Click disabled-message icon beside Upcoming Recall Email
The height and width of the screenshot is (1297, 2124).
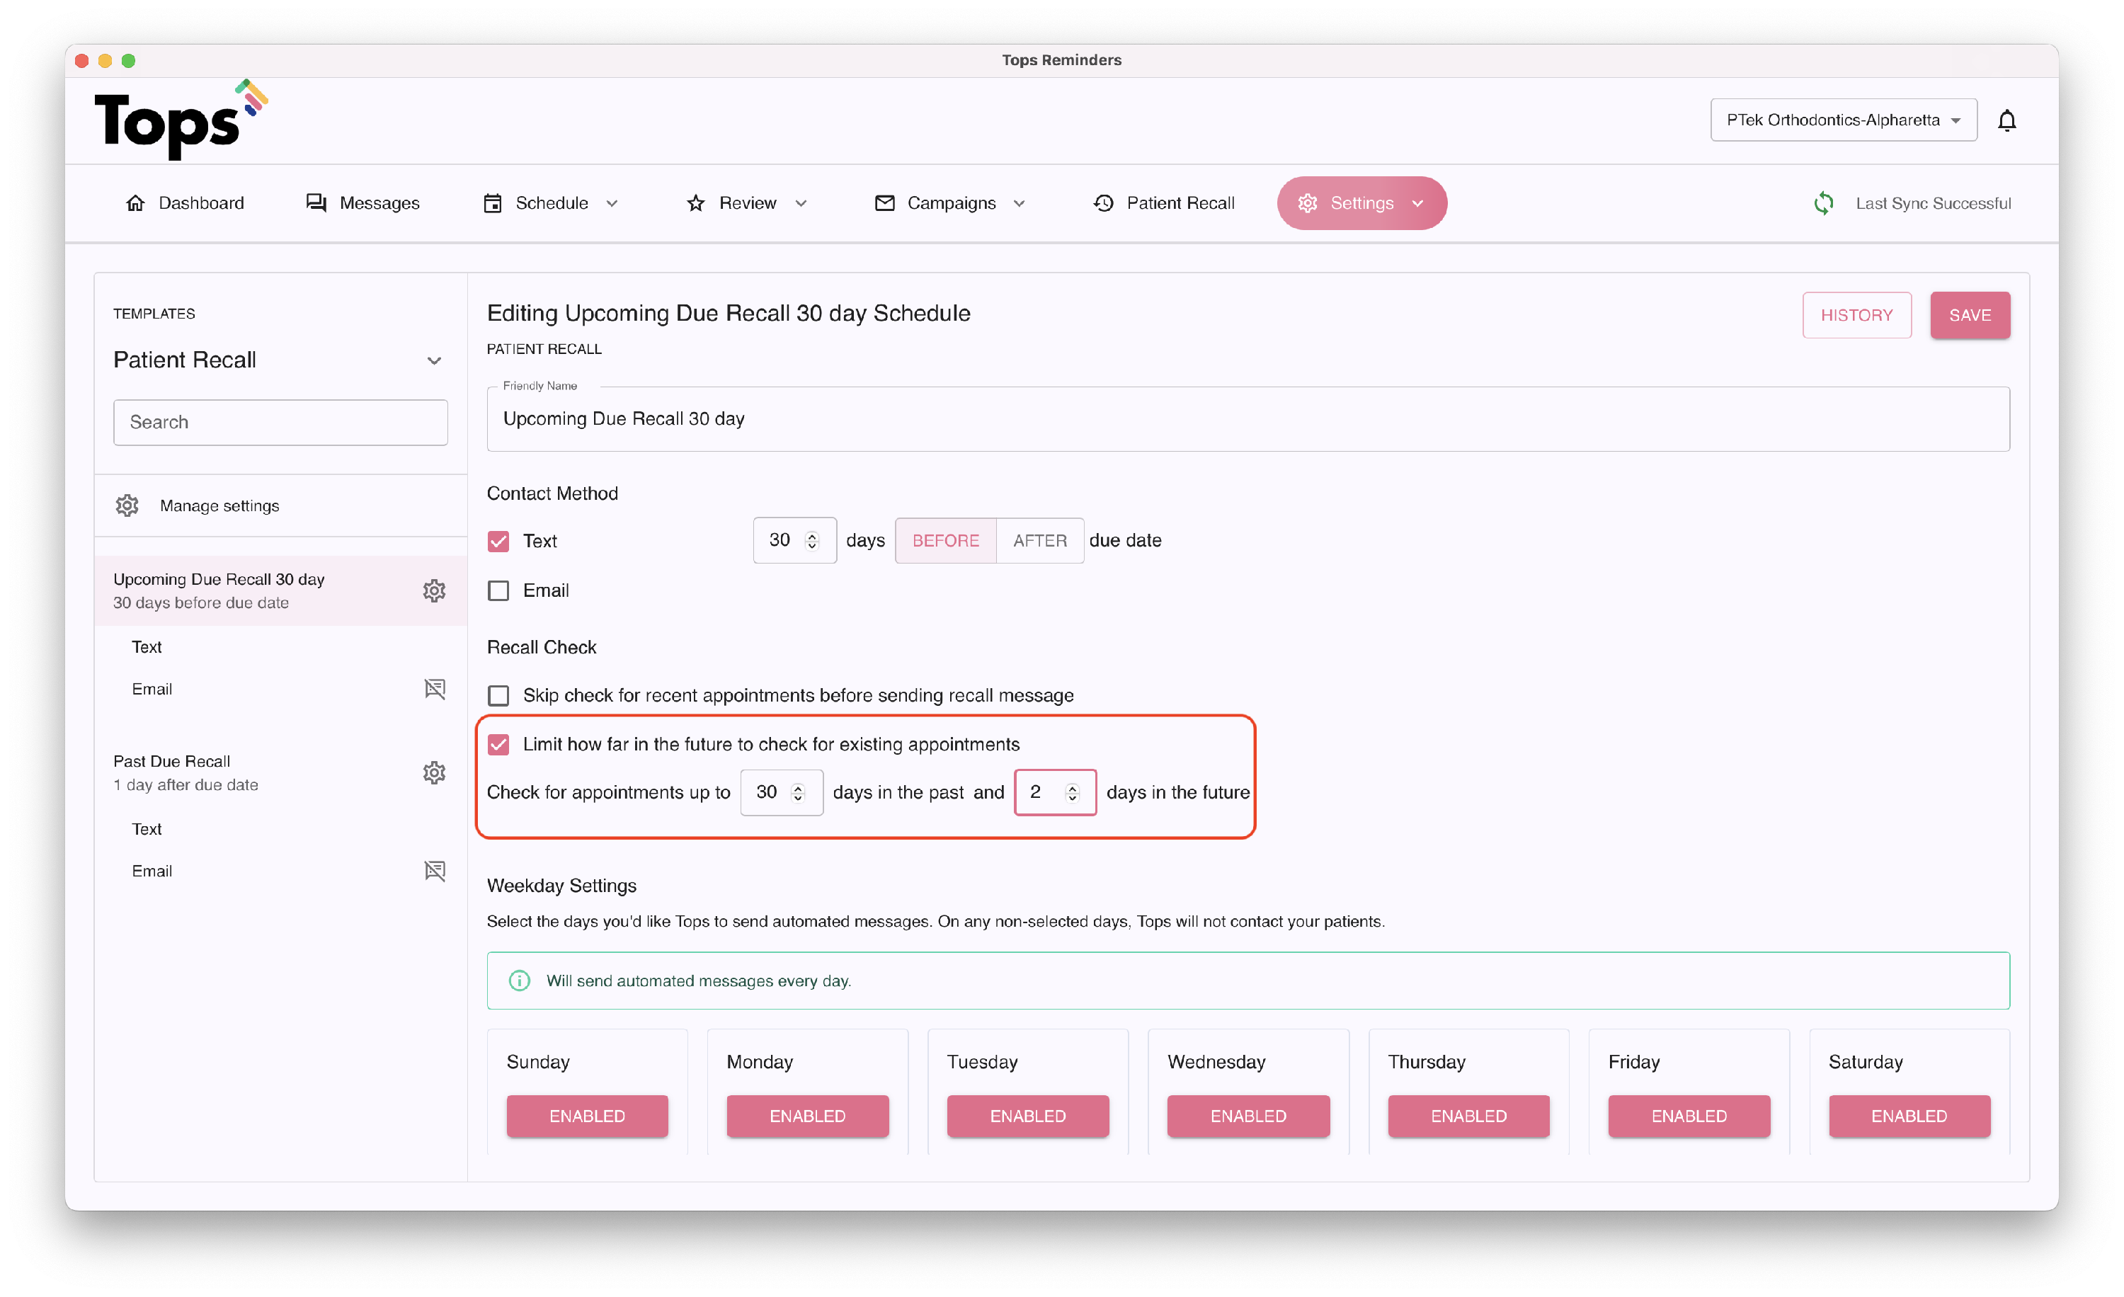pyautogui.click(x=435, y=690)
